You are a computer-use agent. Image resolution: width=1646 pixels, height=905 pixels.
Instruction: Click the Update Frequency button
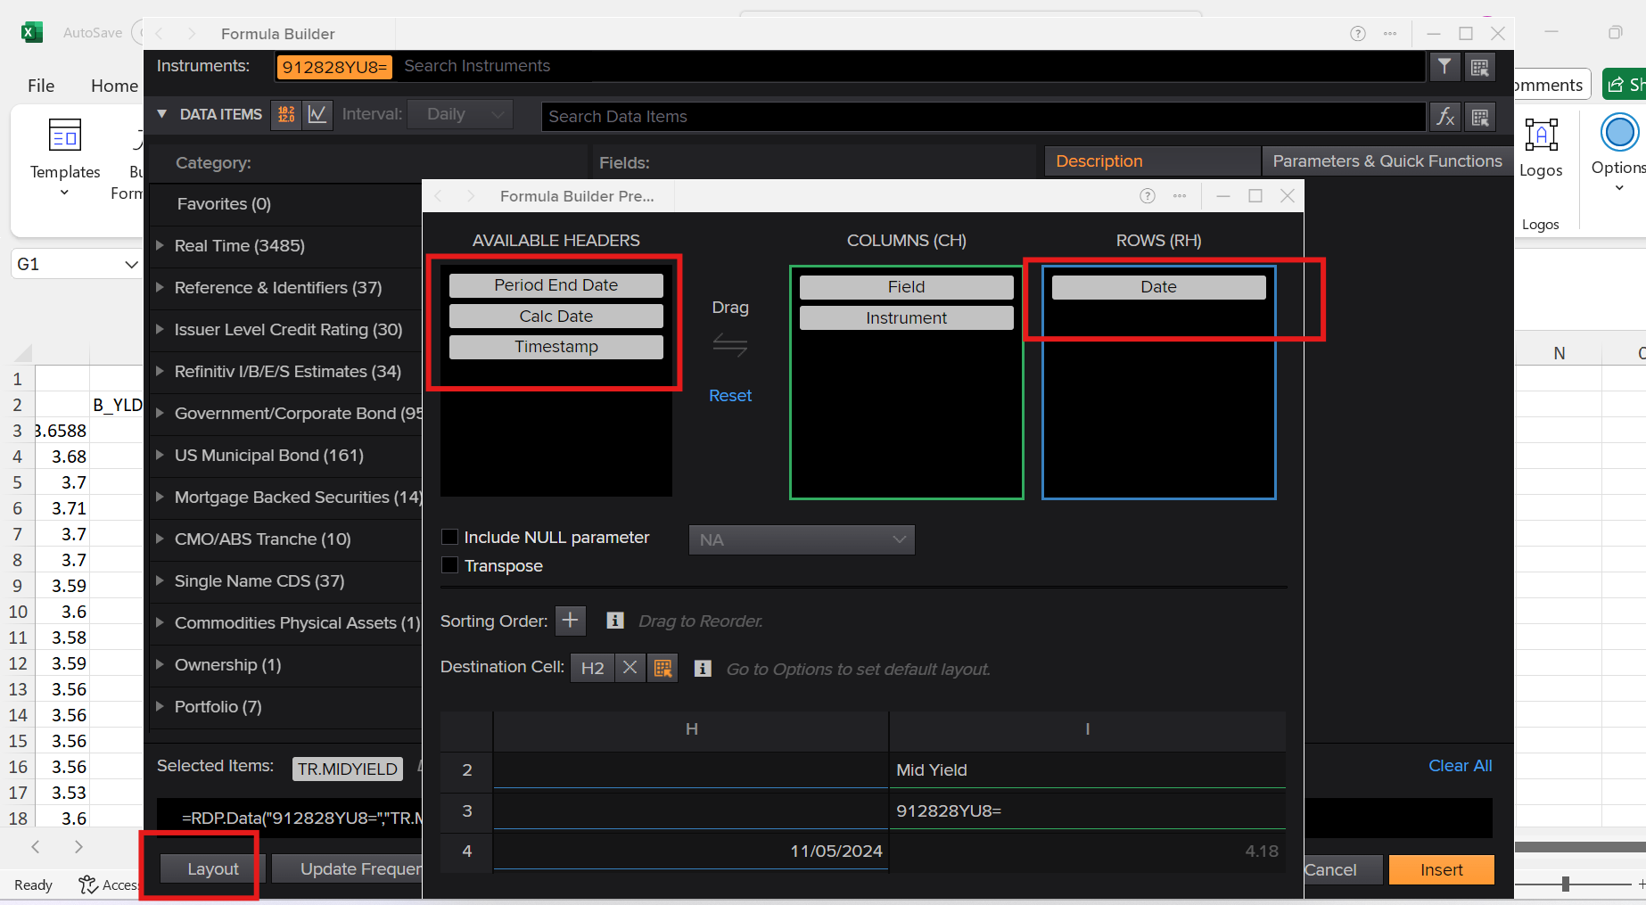348,869
